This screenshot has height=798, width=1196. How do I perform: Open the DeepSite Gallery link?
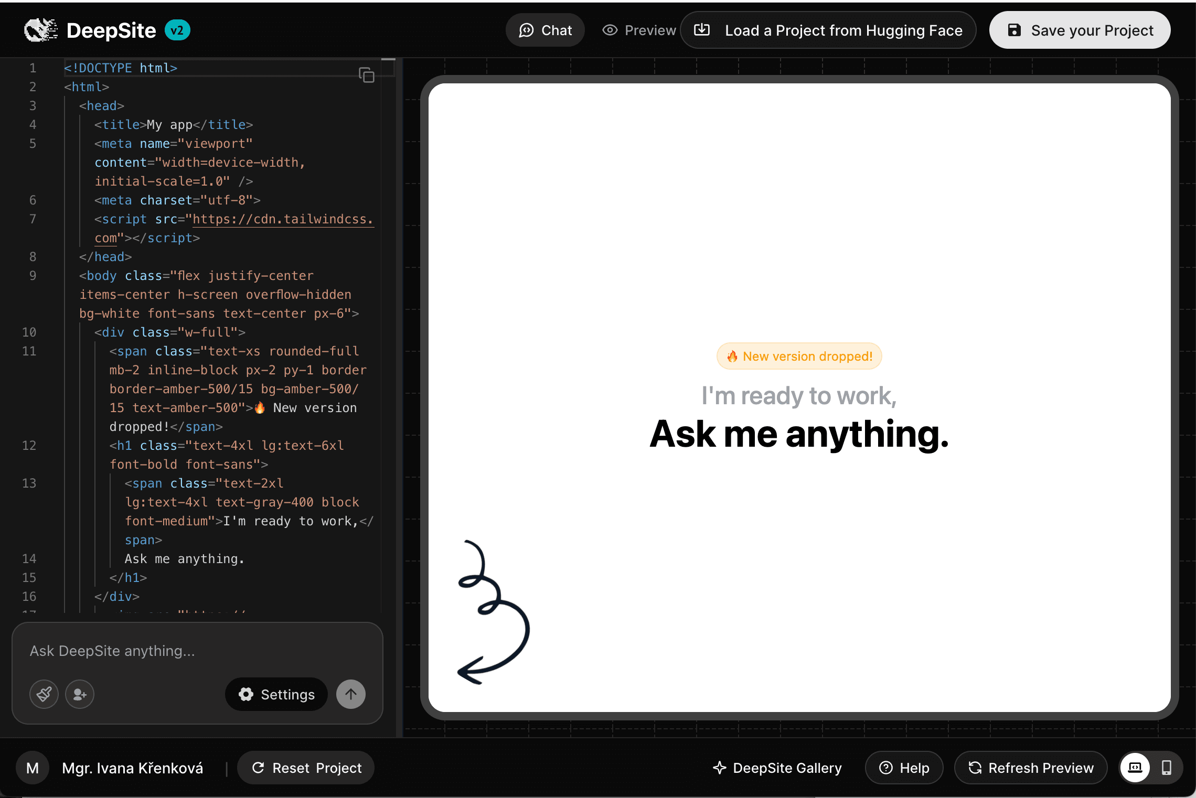tap(777, 768)
